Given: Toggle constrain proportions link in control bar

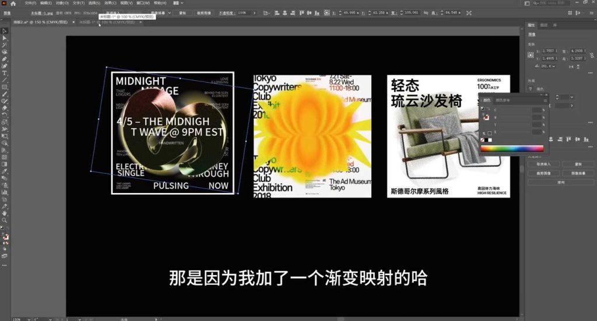Looking at the screenshot, I should [426, 13].
